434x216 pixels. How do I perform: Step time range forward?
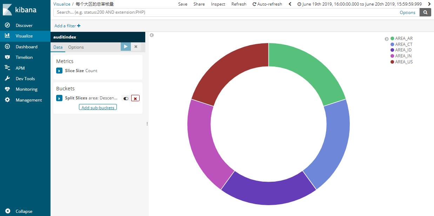[429, 4]
